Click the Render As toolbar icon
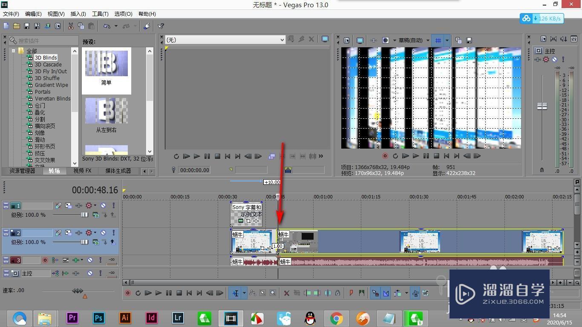The image size is (582, 327). tap(47, 26)
